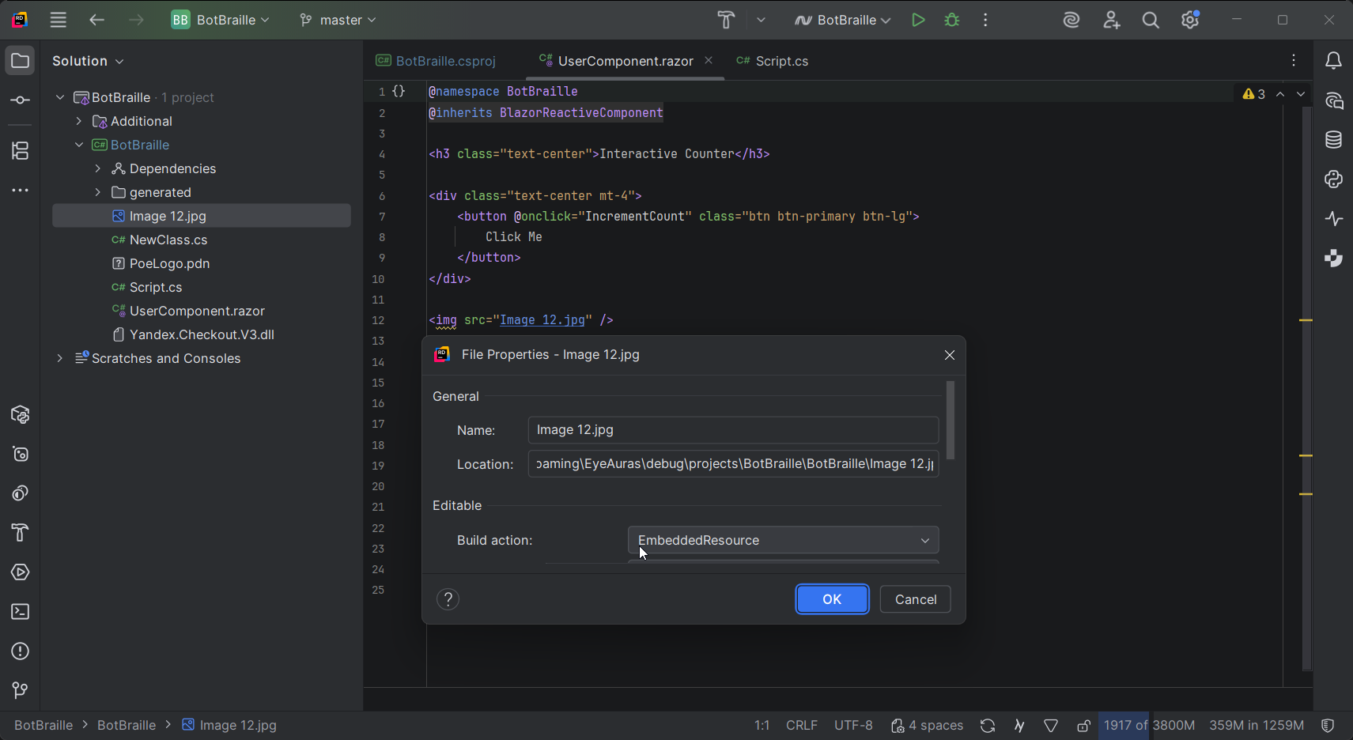1353x740 pixels.
Task: Open the notifications bell panel
Action: 1334,61
